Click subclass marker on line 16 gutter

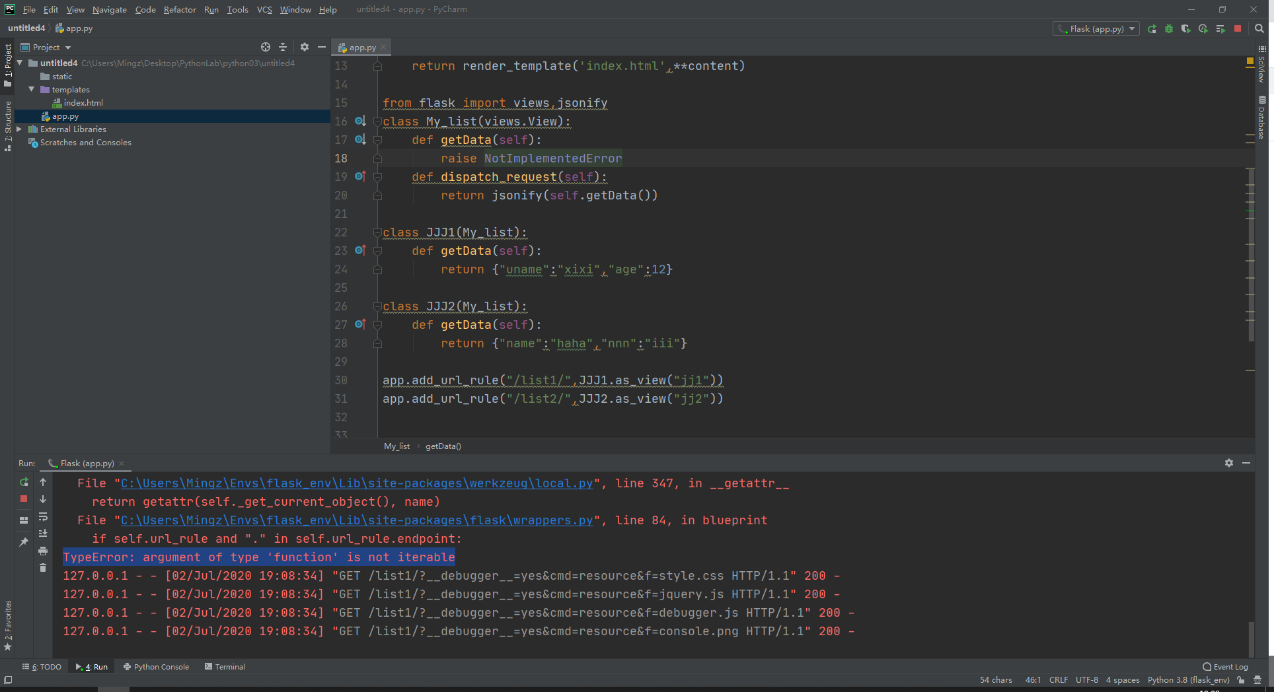click(360, 121)
